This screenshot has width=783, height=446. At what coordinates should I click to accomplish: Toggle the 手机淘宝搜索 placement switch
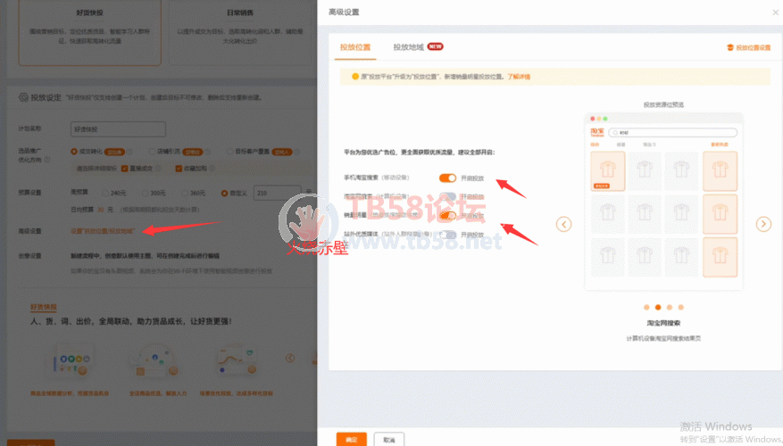(447, 178)
